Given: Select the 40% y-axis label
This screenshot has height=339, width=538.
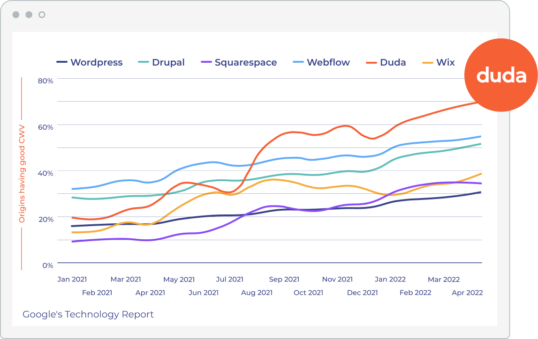Looking at the screenshot, I should pyautogui.click(x=45, y=173).
